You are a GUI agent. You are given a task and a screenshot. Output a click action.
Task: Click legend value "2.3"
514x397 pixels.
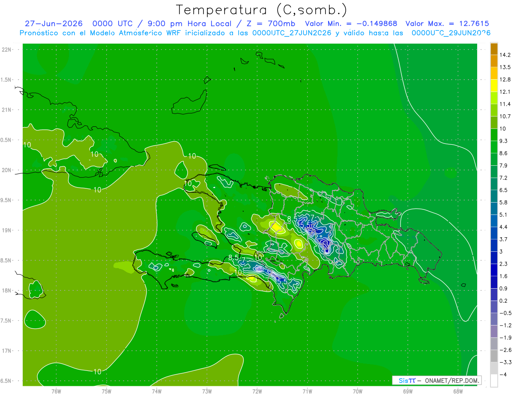coord(504,264)
